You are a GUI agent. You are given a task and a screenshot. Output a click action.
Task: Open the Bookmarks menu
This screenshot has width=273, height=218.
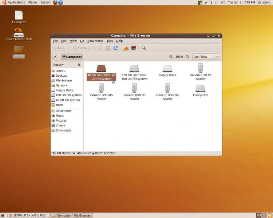(95, 41)
